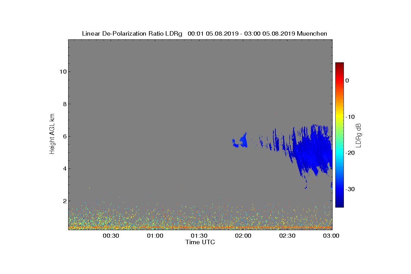Click the colorbar value label -20
The height and width of the screenshot is (274, 411).
pyautogui.click(x=350, y=153)
